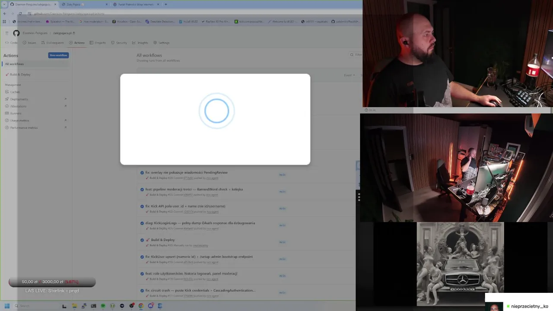553x311 pixels.
Task: Open the Windows Start menu
Action: pos(7,306)
